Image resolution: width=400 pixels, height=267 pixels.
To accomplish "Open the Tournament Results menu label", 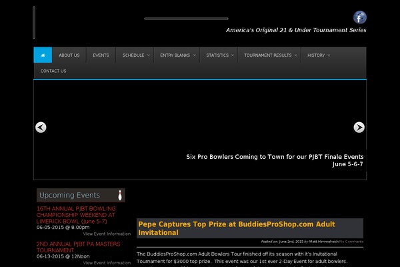I will [267, 55].
